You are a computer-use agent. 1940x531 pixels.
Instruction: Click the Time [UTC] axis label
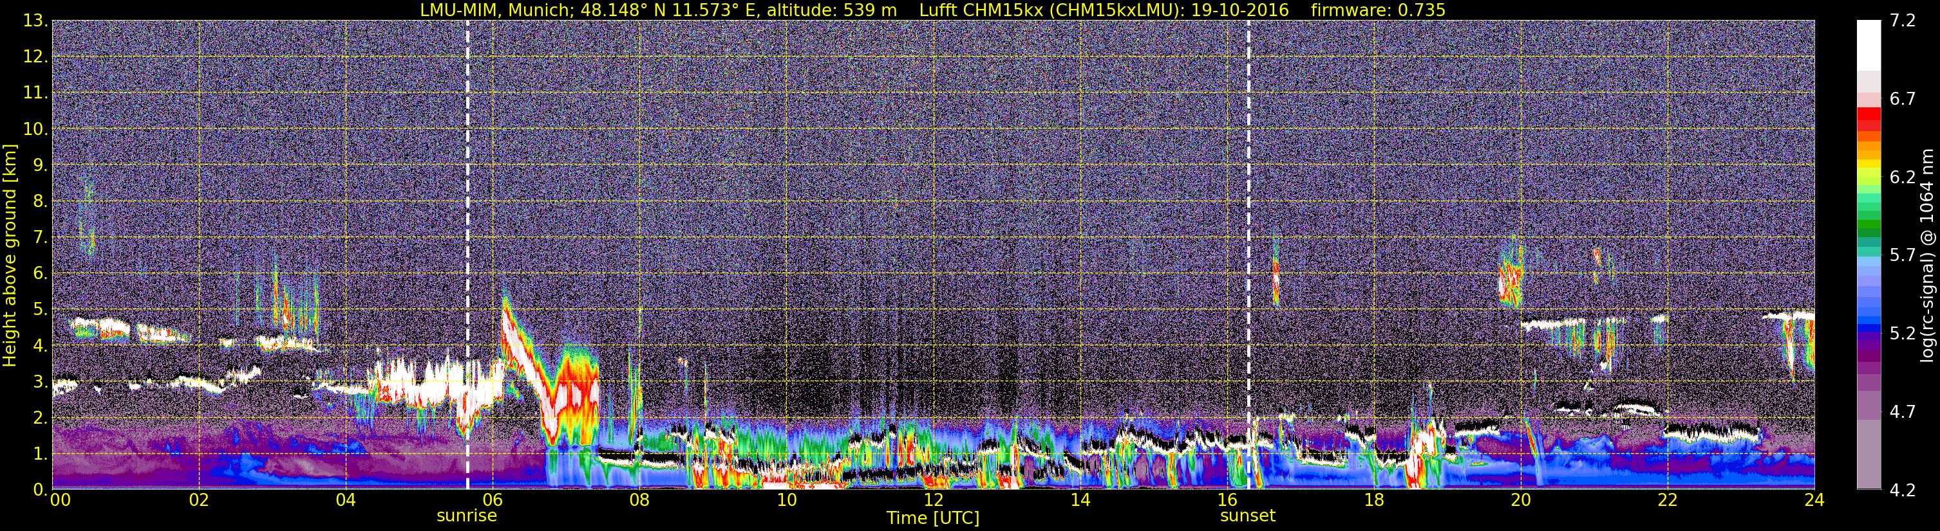(x=933, y=517)
